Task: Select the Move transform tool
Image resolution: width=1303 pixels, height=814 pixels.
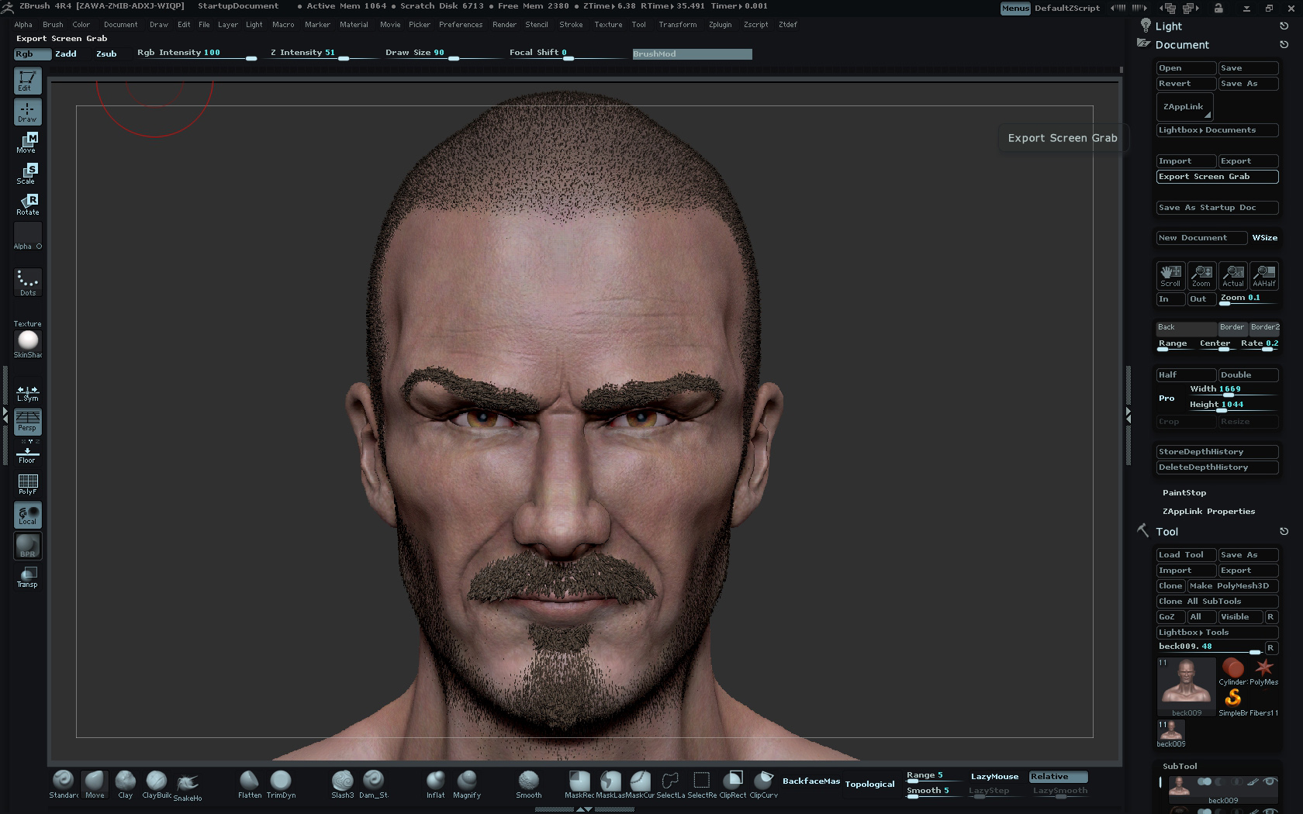Action: pos(27,143)
